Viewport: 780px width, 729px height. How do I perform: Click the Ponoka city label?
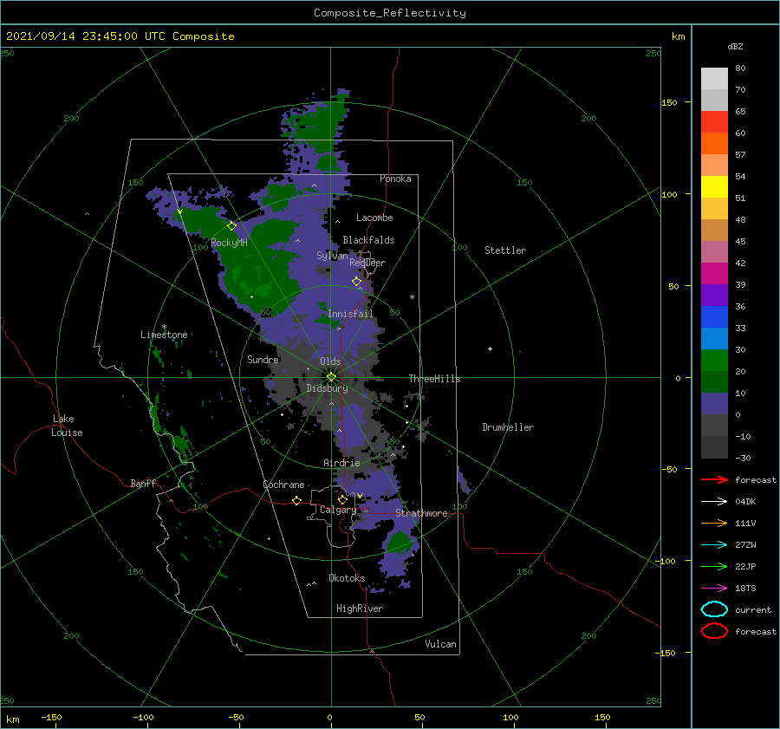point(395,179)
